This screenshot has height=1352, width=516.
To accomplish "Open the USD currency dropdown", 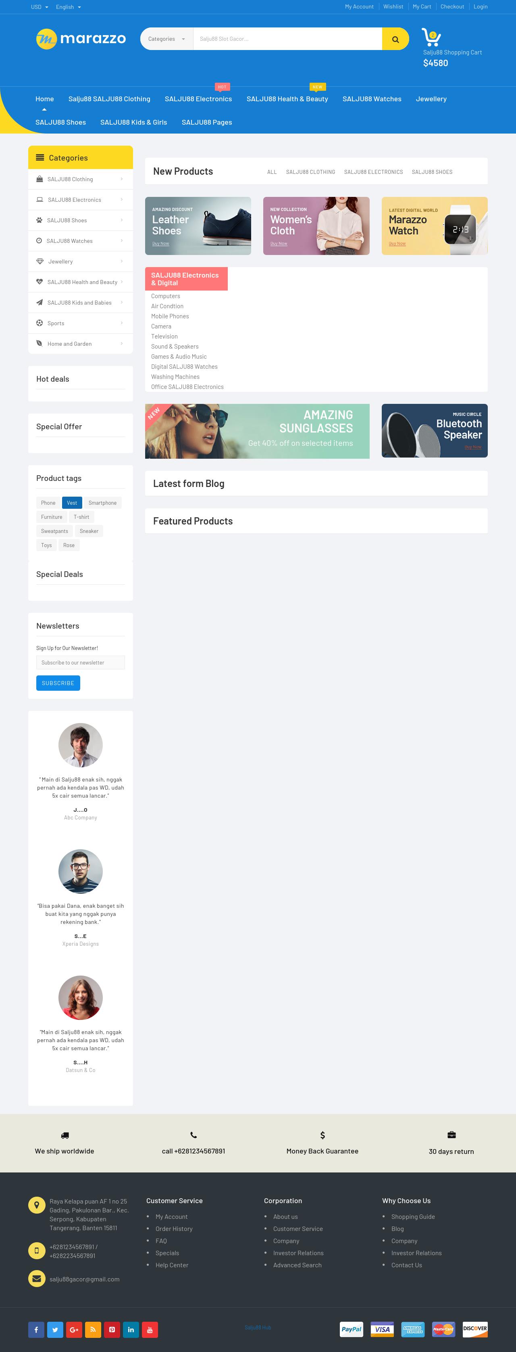I will point(40,7).
